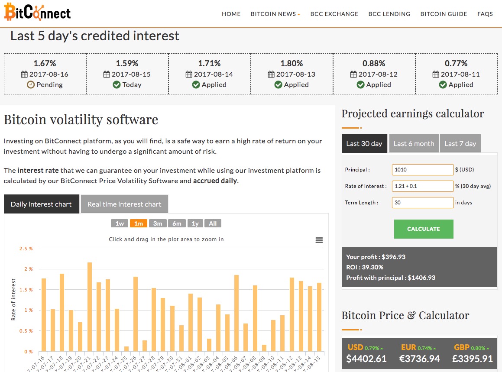The image size is (502, 372).
Task: Click the green check icon beside Today
Action: point(117,85)
